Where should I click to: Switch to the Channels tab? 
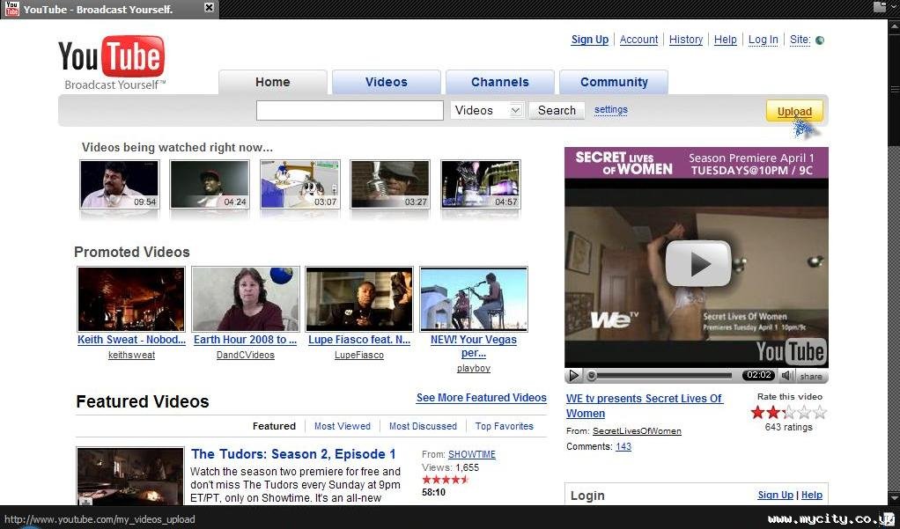pyautogui.click(x=500, y=82)
